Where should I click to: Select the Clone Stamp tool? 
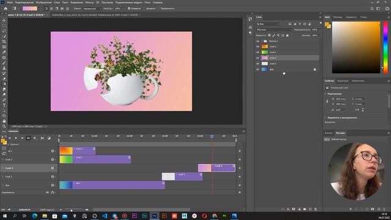click(4, 68)
